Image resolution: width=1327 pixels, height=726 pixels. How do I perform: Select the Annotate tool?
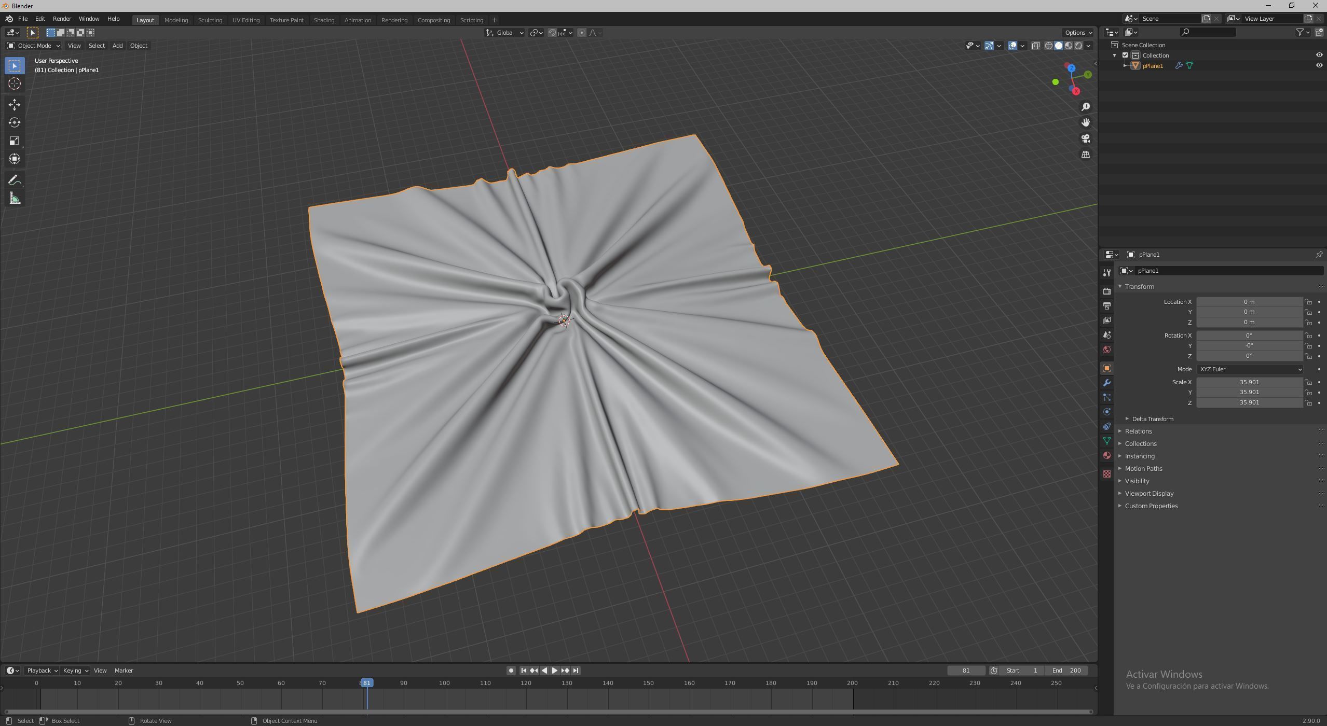pos(15,180)
